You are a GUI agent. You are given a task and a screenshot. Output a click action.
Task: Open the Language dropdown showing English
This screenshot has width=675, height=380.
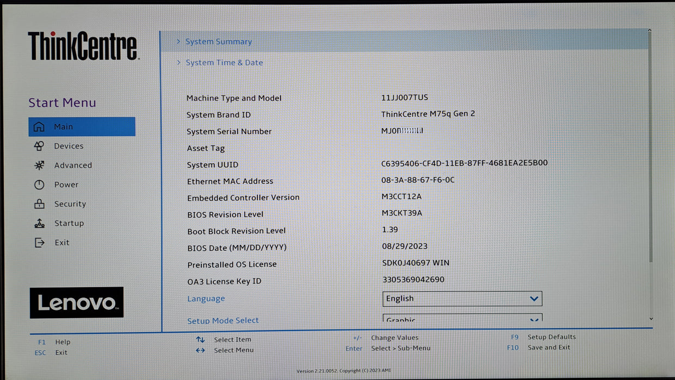[462, 299]
